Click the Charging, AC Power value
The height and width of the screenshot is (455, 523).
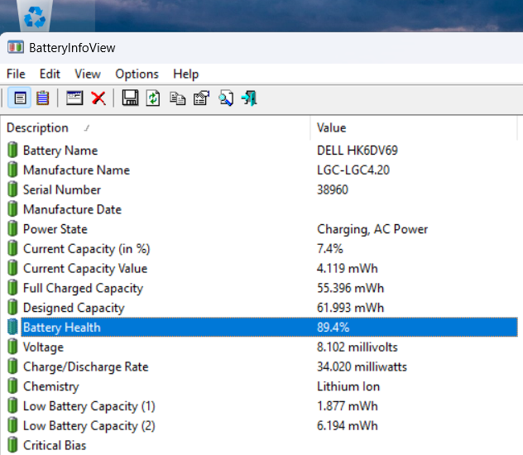pos(372,229)
